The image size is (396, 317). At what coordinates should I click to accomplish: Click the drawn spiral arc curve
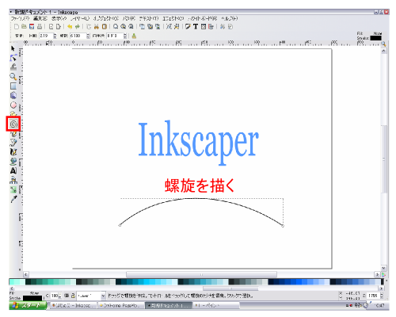point(200,199)
